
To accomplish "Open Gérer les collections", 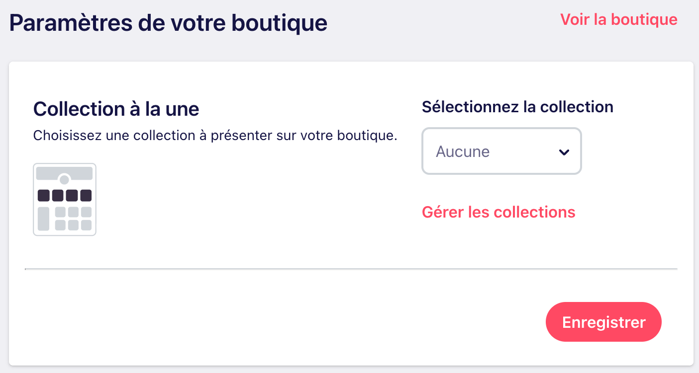I will tap(499, 212).
